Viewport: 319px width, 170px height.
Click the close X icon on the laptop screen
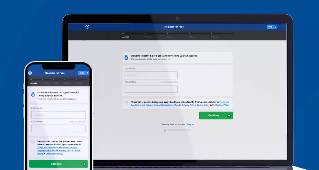pyautogui.click(x=87, y=27)
